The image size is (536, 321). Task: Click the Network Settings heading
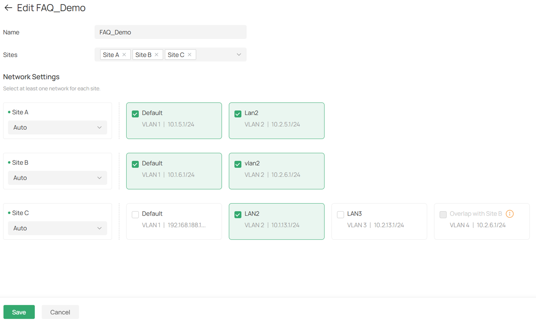point(31,77)
